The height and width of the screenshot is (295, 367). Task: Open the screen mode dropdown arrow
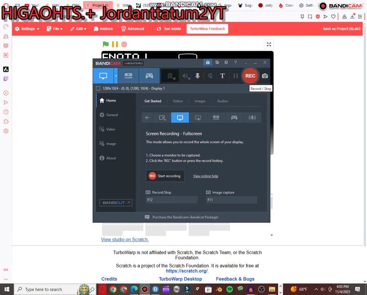116,76
